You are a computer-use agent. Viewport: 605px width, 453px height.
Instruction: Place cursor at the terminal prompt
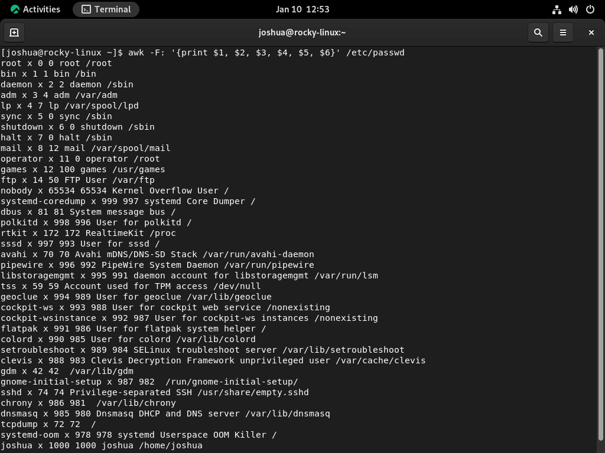point(408,52)
